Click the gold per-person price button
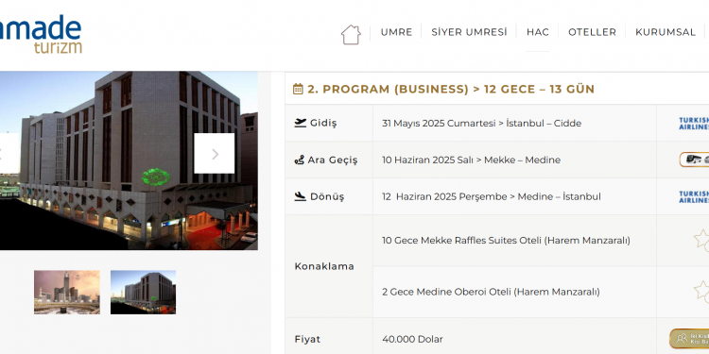This screenshot has height=354, width=709. pyautogui.click(x=689, y=339)
